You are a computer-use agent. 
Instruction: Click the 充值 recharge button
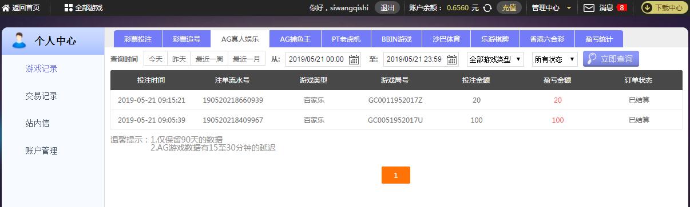tap(509, 8)
